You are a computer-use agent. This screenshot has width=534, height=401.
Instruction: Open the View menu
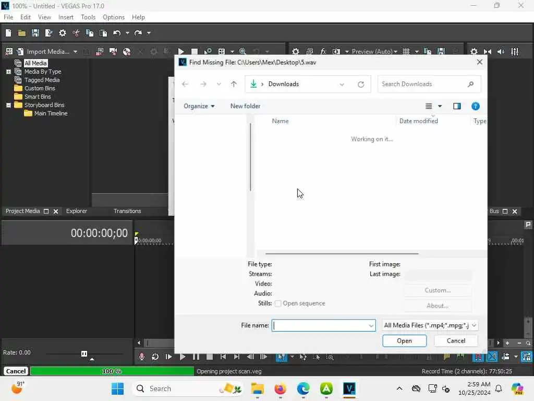[x=44, y=17]
